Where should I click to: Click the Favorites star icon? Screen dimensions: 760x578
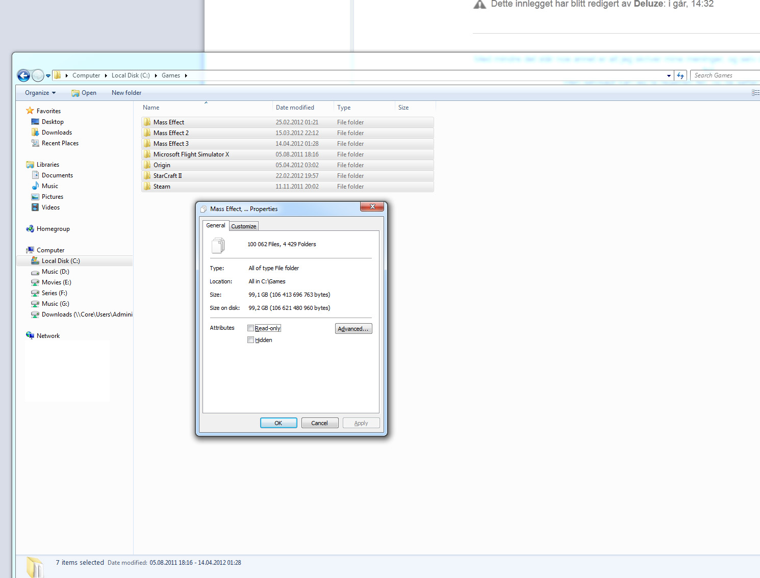click(x=30, y=111)
